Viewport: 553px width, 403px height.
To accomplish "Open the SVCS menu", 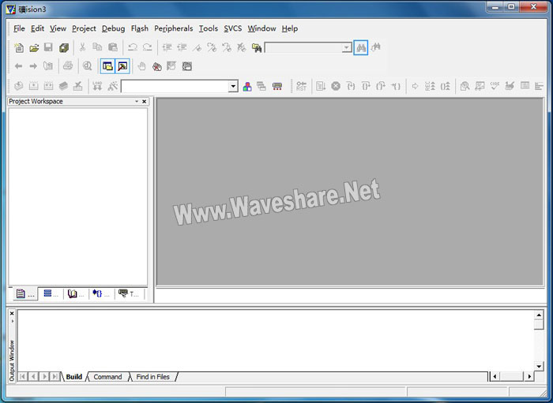I will pos(233,28).
